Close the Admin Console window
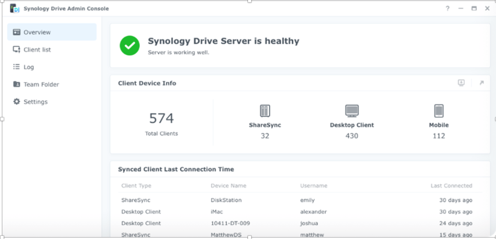Image resolution: width=496 pixels, height=239 pixels. pos(487,9)
